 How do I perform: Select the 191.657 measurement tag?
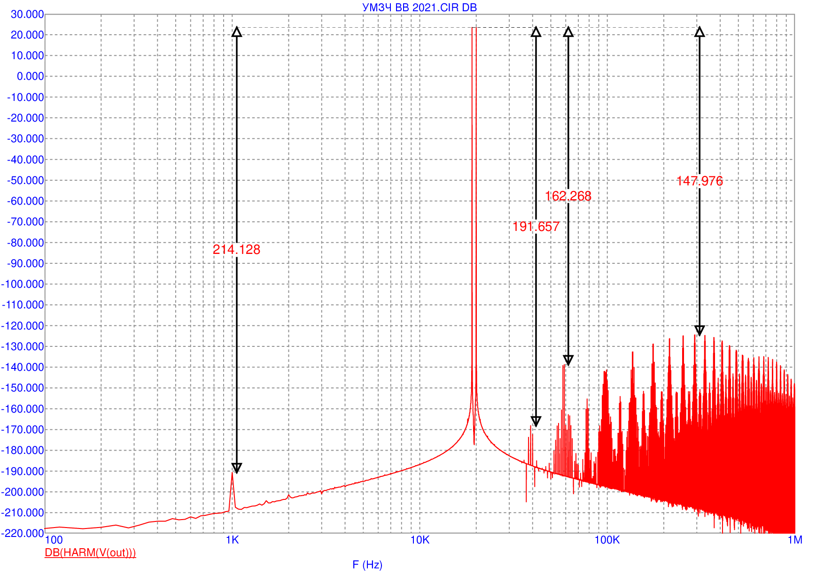click(x=536, y=227)
